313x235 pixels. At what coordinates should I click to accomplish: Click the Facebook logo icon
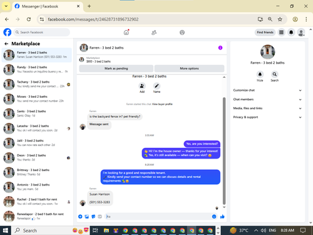[8, 33]
